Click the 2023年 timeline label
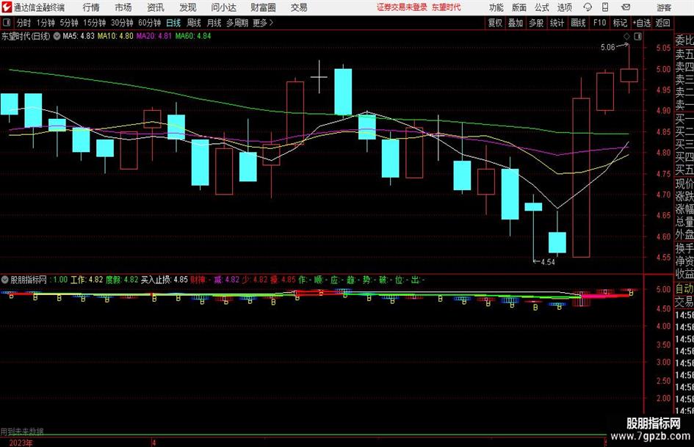The height and width of the screenshot is (447, 694). tap(21, 443)
